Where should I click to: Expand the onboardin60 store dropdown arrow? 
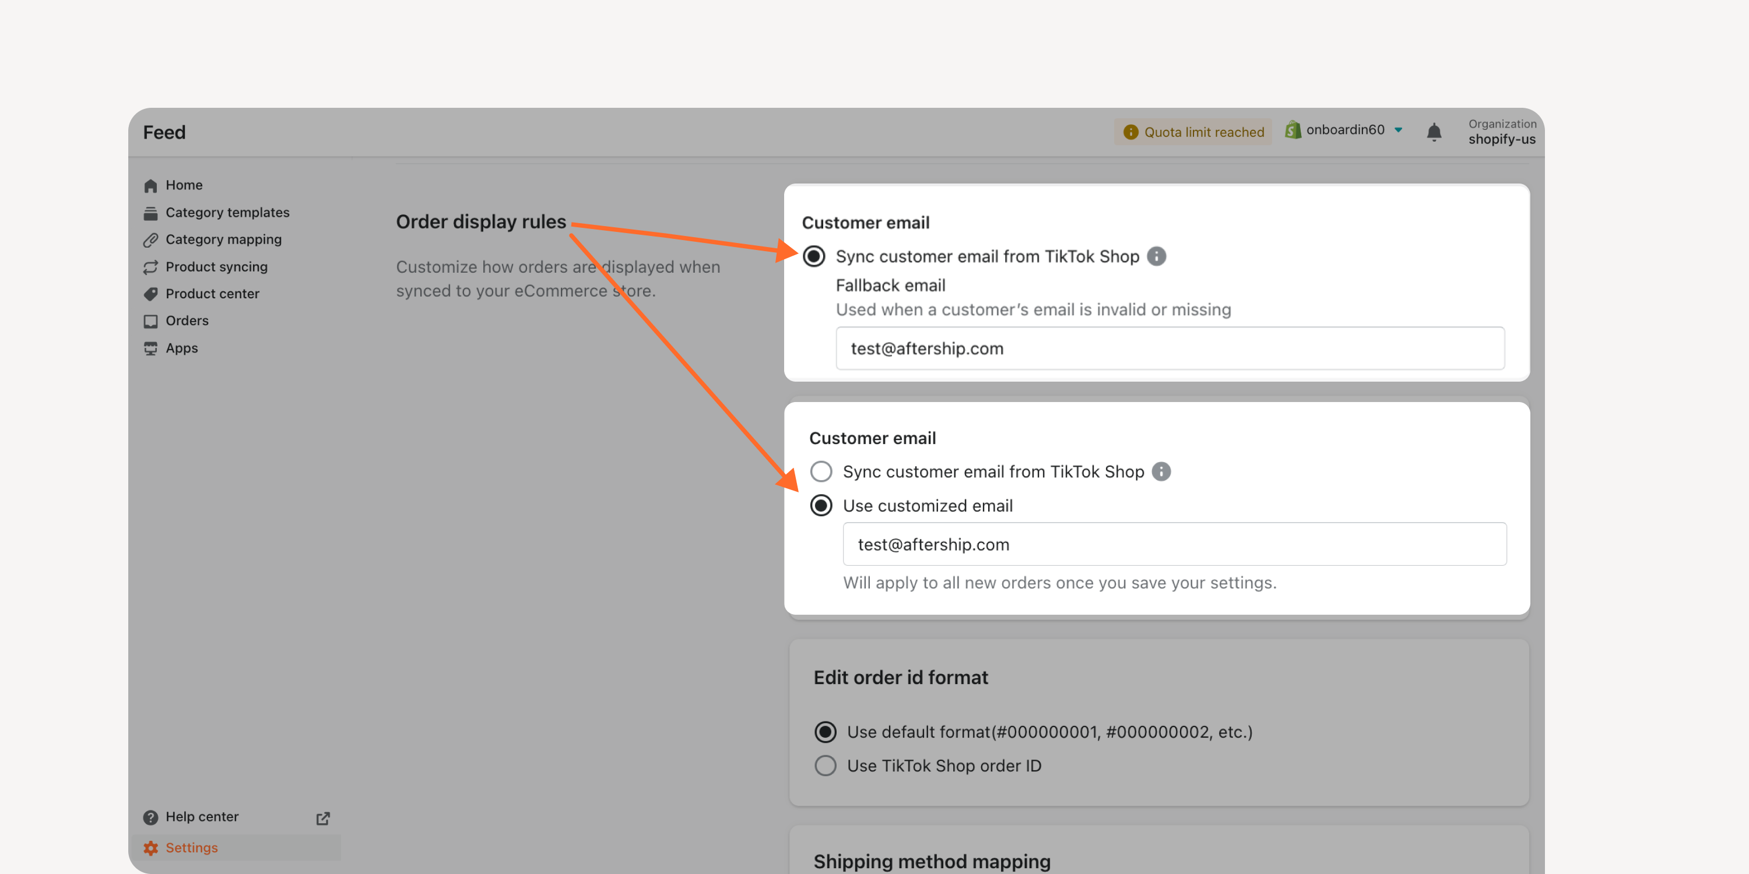[x=1399, y=131]
